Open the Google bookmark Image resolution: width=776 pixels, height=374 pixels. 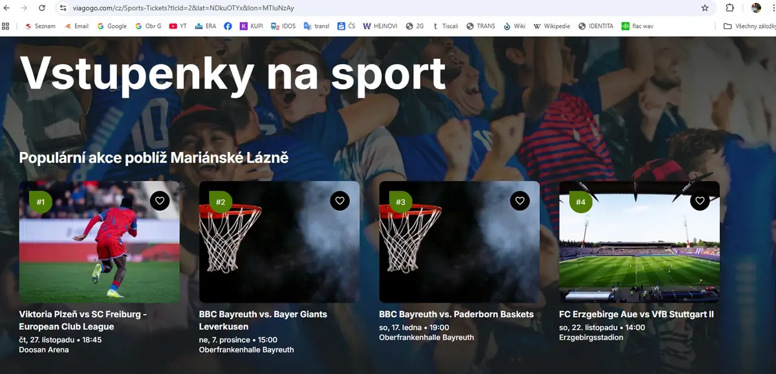pos(112,26)
